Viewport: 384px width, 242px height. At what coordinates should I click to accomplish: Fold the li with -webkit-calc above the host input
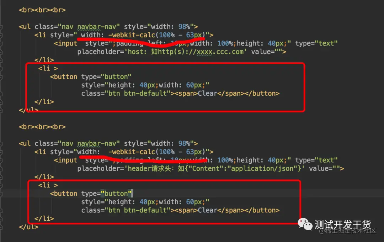point(1,35)
